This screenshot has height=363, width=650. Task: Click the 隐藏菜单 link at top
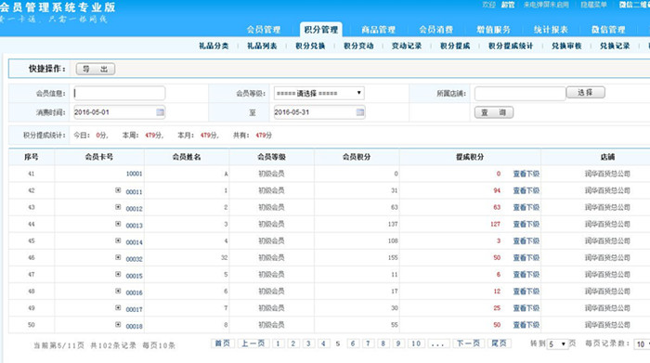[593, 5]
